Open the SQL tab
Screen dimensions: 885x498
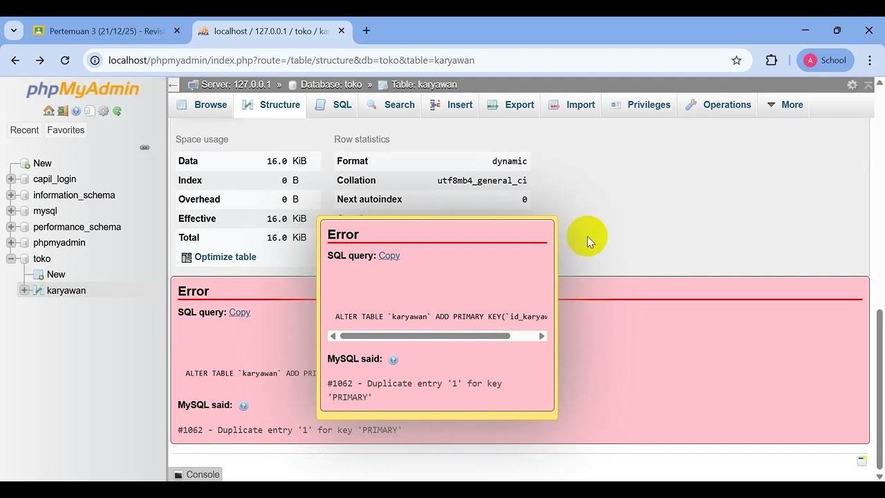coord(333,105)
